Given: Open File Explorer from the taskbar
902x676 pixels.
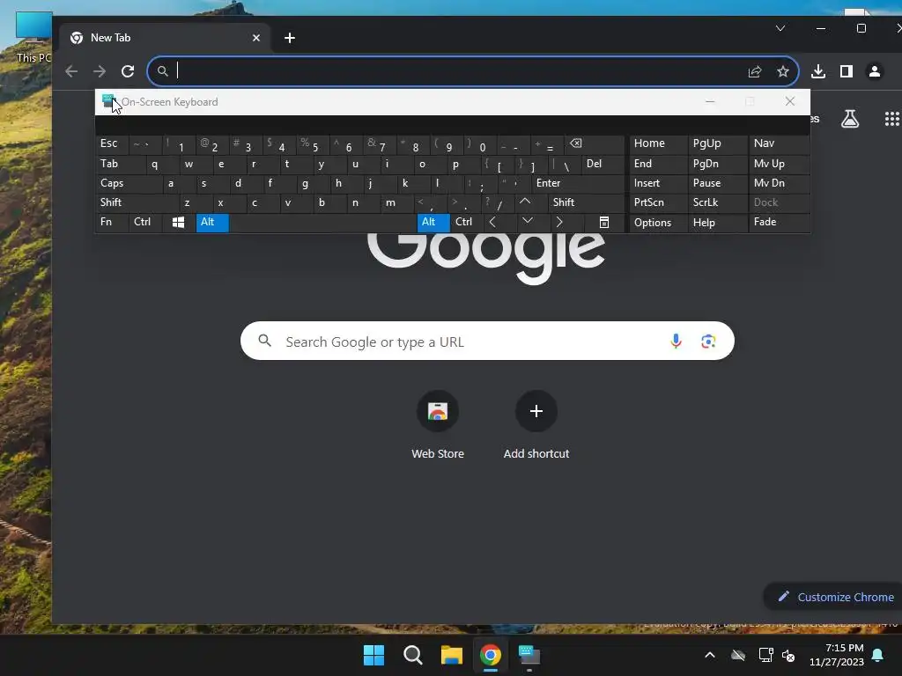Looking at the screenshot, I should [452, 655].
